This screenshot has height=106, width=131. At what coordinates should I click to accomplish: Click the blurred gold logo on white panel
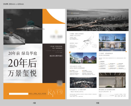point(56,34)
